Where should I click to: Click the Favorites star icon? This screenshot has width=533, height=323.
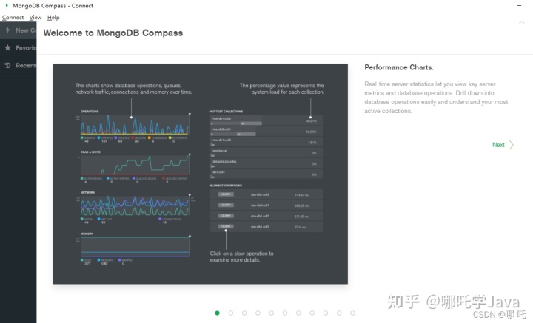(7, 48)
